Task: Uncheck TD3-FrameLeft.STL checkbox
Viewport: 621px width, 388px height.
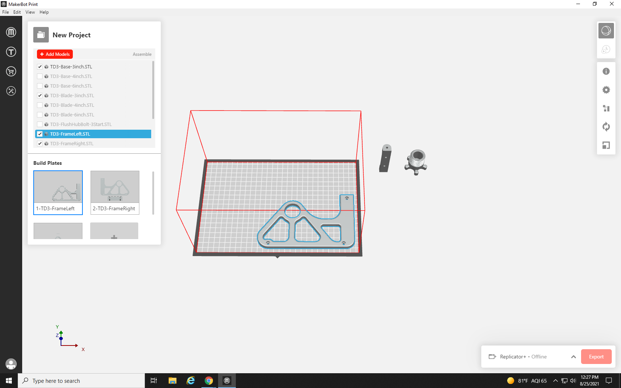Action: click(40, 134)
